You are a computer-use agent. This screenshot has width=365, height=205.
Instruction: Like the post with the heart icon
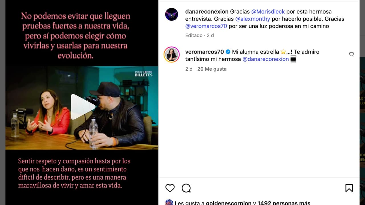coord(170,188)
